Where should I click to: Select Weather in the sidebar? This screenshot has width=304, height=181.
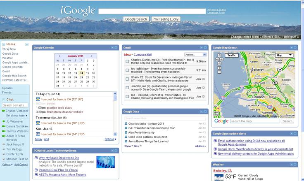pyautogui.click(x=7, y=58)
